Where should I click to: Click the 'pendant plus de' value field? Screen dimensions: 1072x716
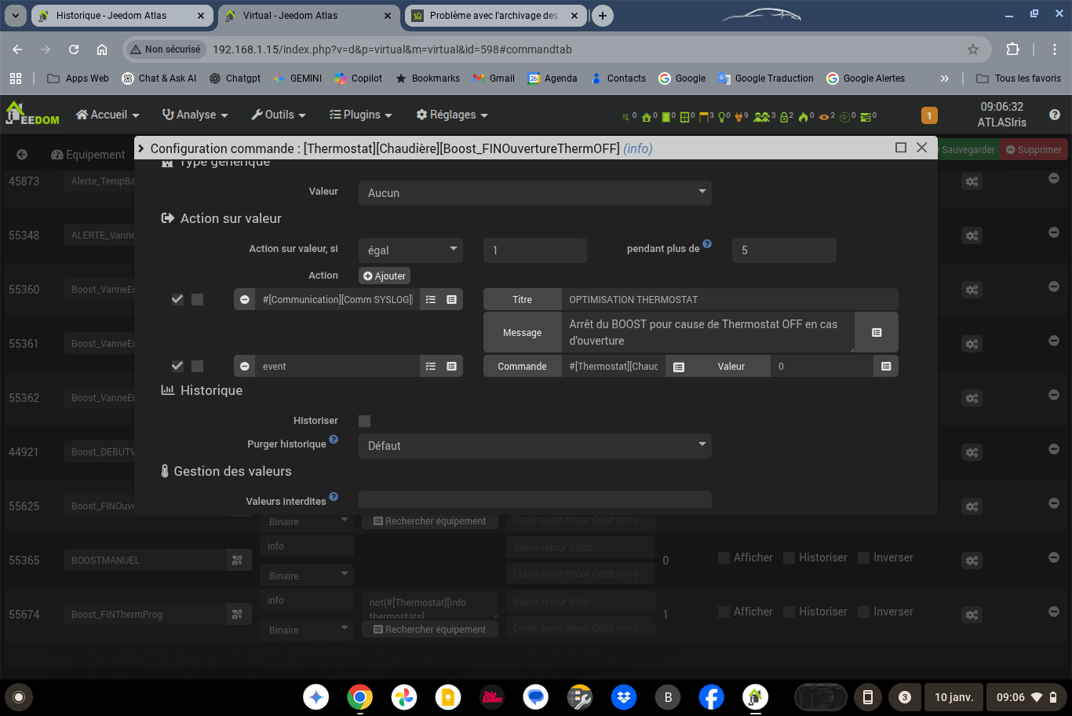click(x=783, y=250)
